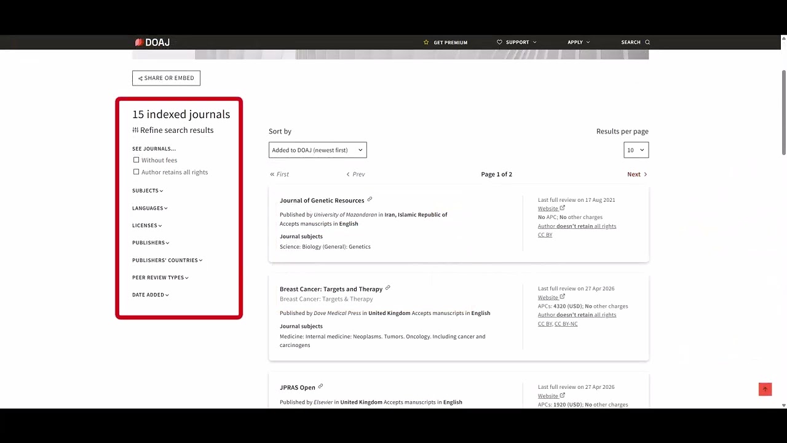Copy link icon beside Breast Cancer: Targets and Therapy
The image size is (787, 443).
(387, 288)
